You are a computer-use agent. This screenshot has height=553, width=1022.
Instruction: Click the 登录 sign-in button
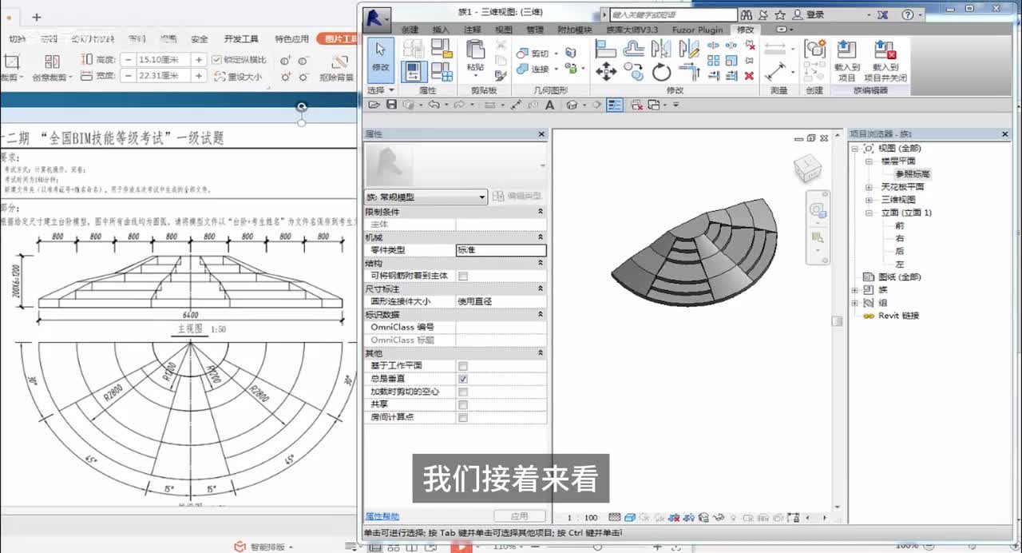click(x=815, y=14)
